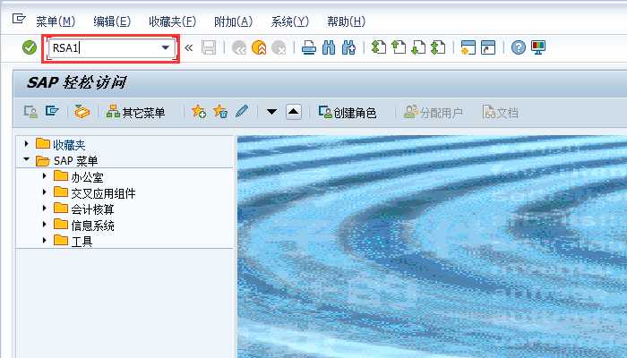The height and width of the screenshot is (358, 627).
Task: Click the Delete Favorite star icon
Action: coord(220,112)
